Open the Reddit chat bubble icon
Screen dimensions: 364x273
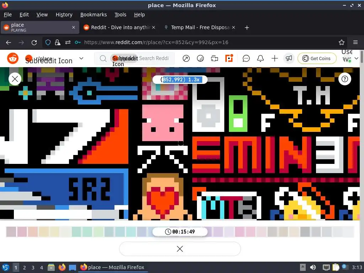coord(246,58)
